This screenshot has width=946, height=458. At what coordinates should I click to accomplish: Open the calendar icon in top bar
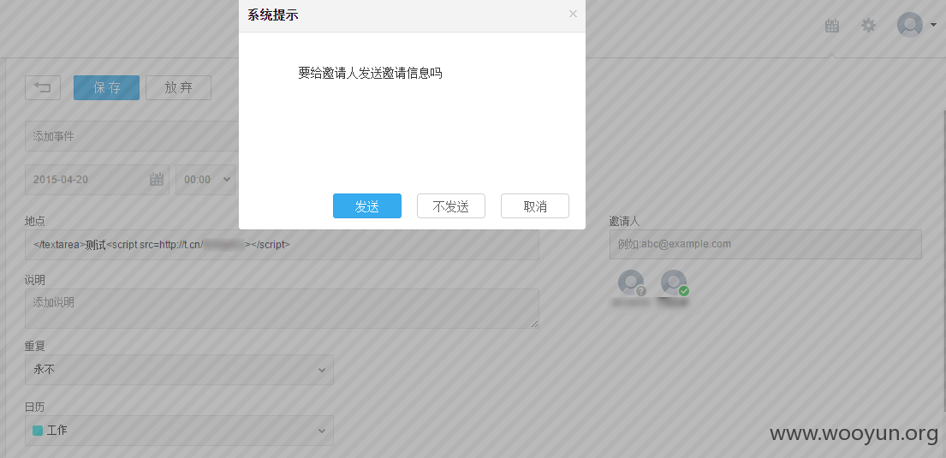[x=832, y=26]
